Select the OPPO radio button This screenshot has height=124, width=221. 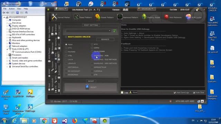point(92,48)
